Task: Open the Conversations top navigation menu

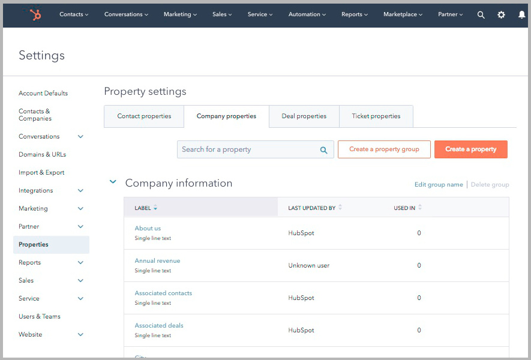Action: 126,14
